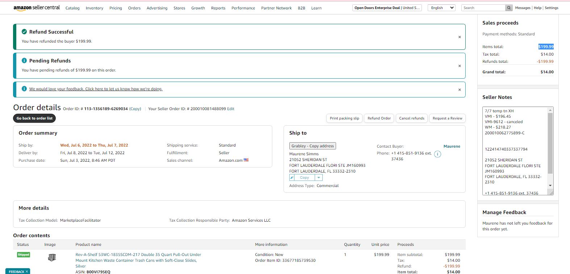Click the Seller Notes resize grip corner
The height and width of the screenshot is (274, 570).
click(552, 193)
